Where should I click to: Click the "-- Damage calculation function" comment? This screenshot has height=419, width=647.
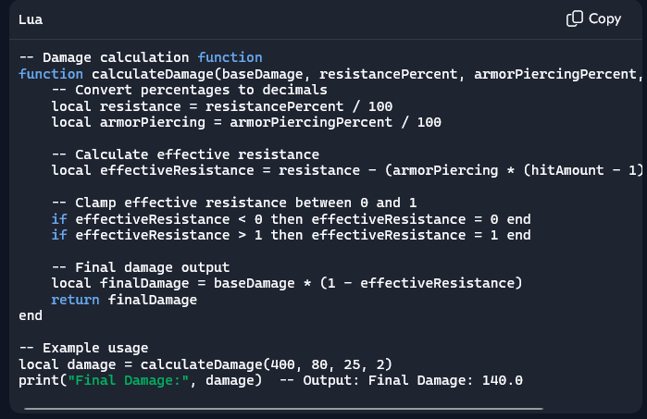pyautogui.click(x=140, y=57)
